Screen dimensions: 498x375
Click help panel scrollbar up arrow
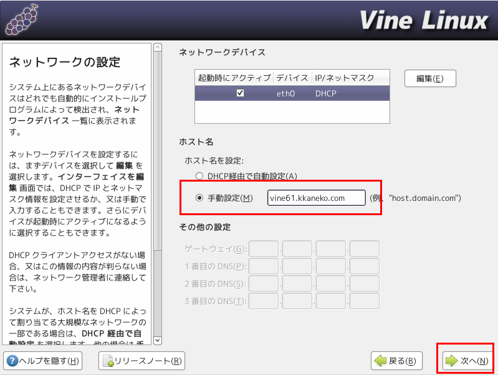pos(158,47)
